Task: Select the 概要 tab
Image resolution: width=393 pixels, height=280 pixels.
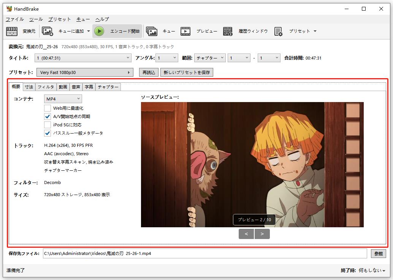Action: [x=16, y=87]
